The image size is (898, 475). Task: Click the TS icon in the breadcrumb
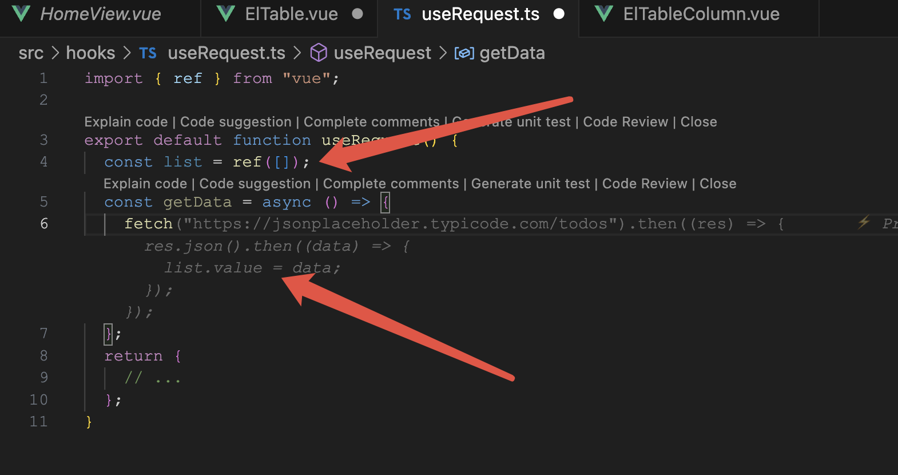coord(148,53)
